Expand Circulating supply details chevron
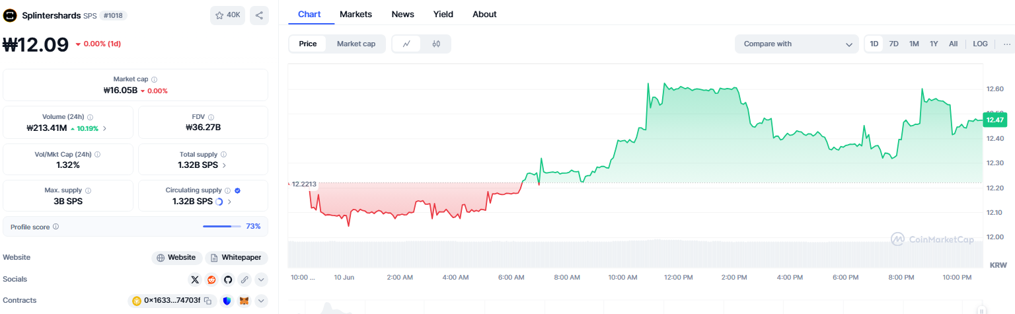The image size is (1015, 314). [x=229, y=202]
